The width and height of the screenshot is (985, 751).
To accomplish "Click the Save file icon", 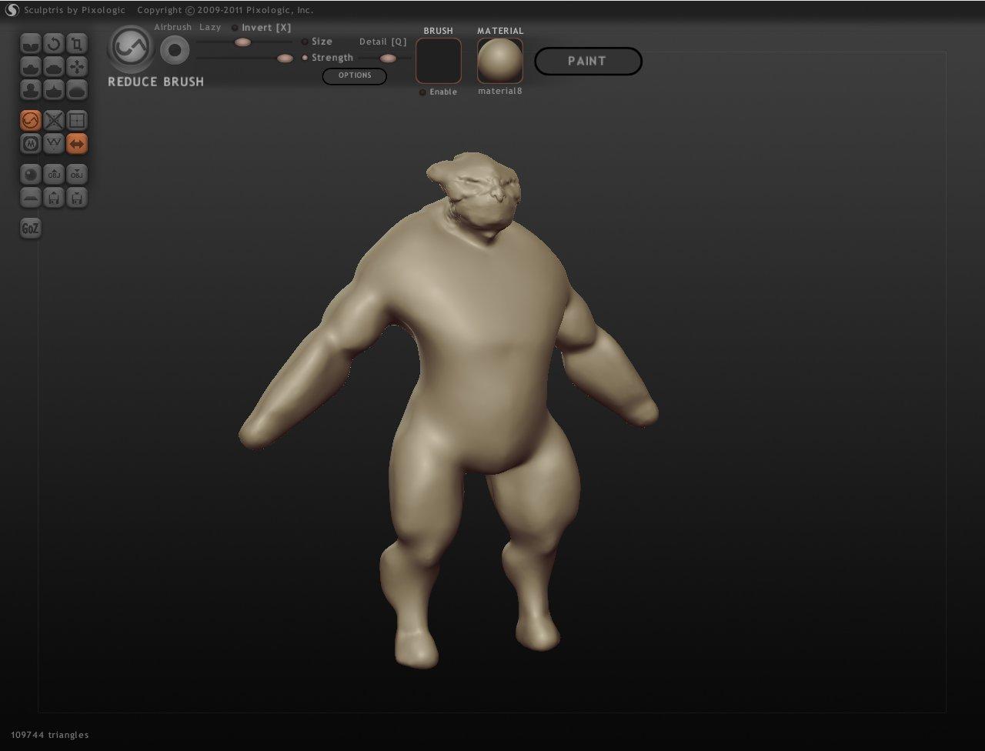I will pyautogui.click(x=77, y=198).
